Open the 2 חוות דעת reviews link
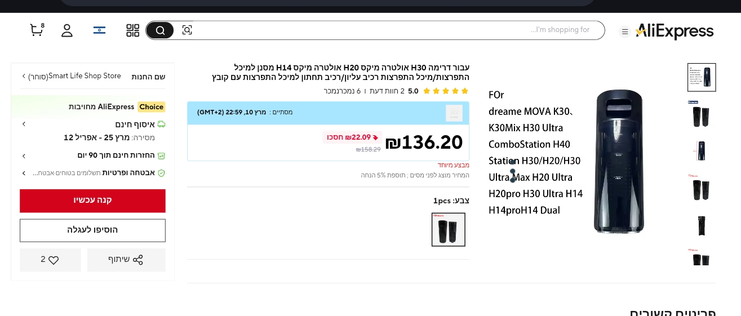The width and height of the screenshot is (741, 316). pyautogui.click(x=387, y=91)
